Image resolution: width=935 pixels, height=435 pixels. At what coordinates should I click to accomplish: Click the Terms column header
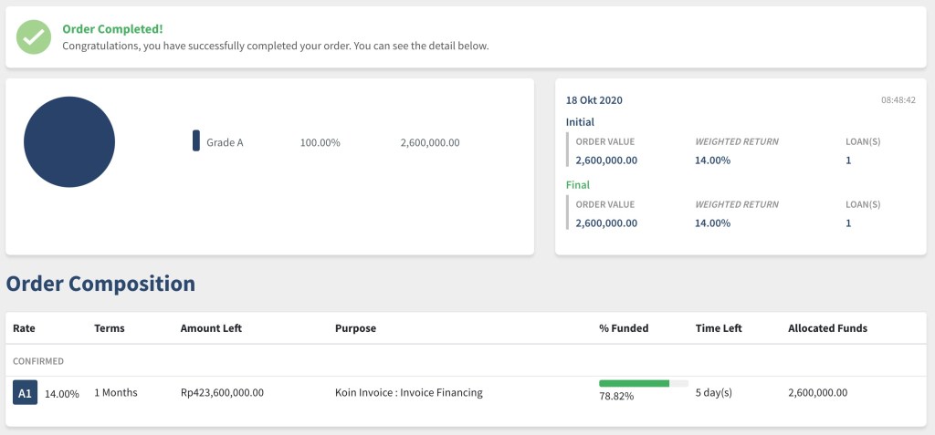point(110,328)
